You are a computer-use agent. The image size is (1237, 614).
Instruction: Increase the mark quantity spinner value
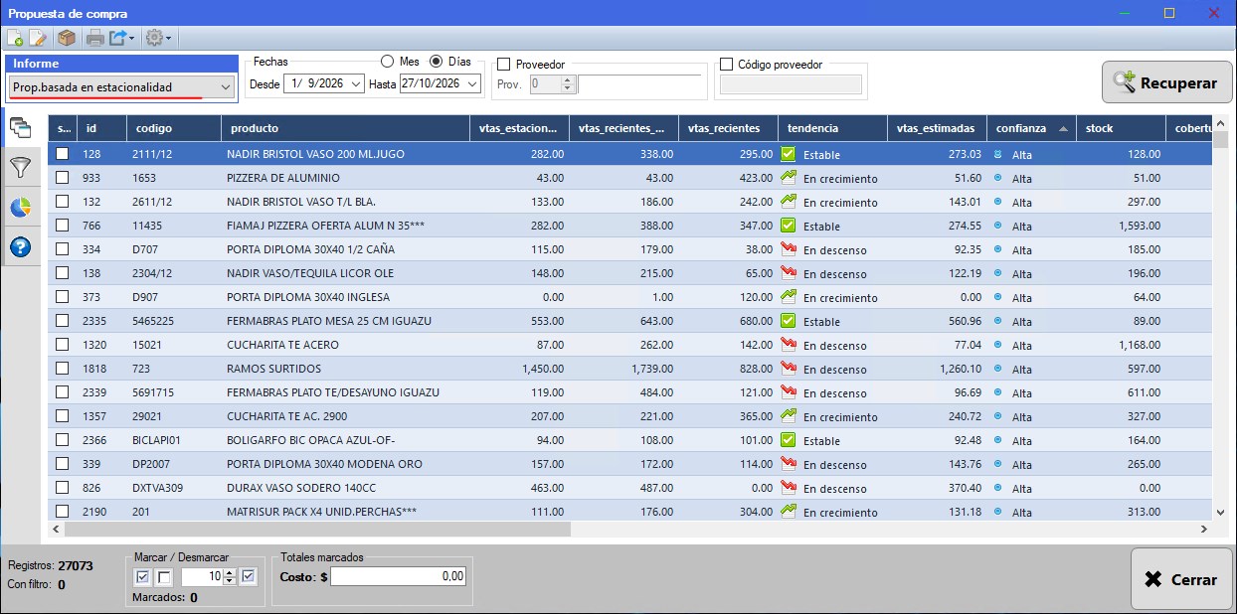[x=230, y=572]
